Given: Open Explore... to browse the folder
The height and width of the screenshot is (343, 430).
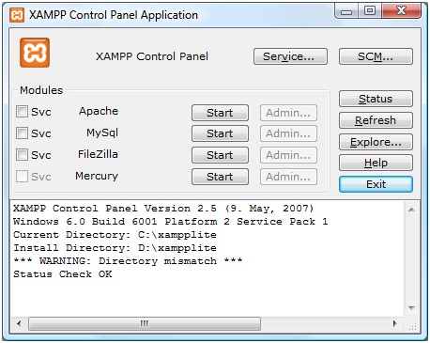Looking at the screenshot, I should coord(376,142).
